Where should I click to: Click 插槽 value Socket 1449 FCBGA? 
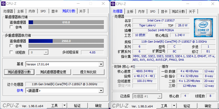point(161,30)
